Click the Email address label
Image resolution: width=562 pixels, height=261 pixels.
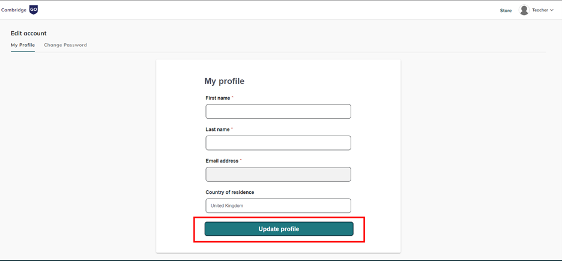click(222, 161)
